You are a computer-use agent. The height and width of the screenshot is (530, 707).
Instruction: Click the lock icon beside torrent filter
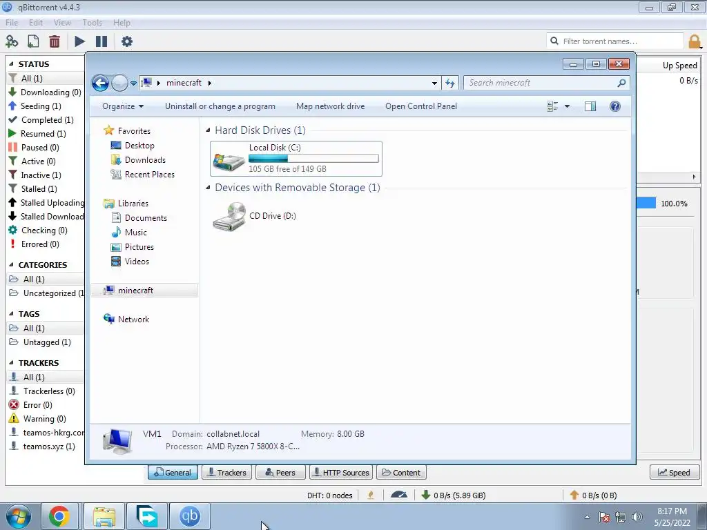coord(695,41)
